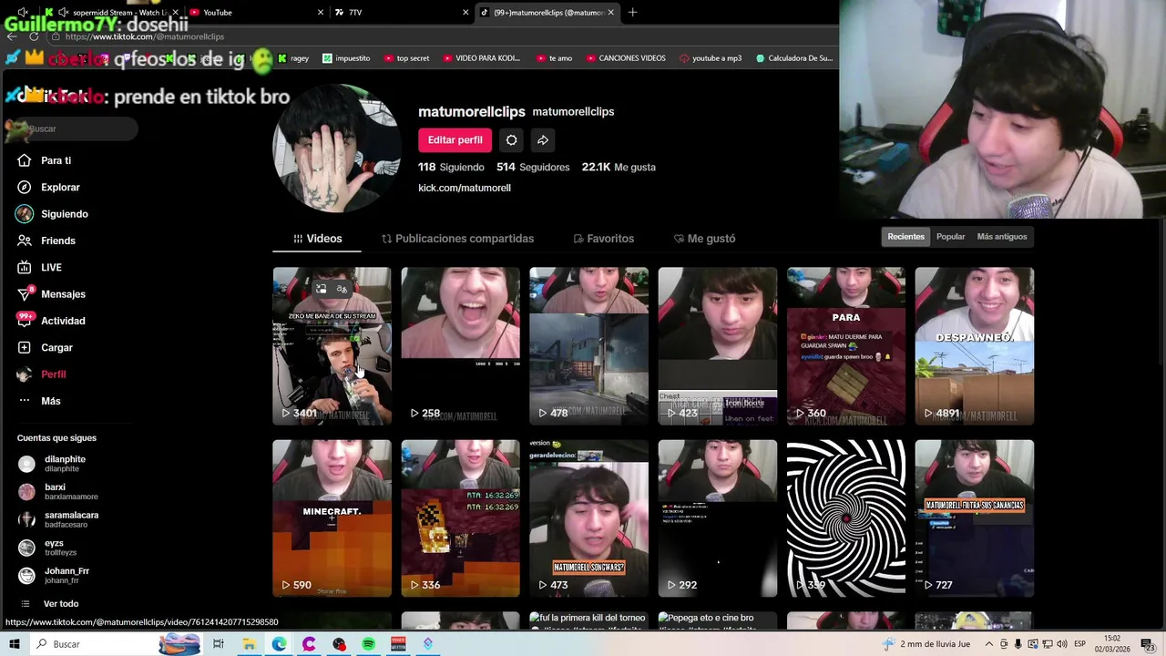The width and height of the screenshot is (1166, 656).
Task: Open MINECRAFT video with 590 views
Action: pyautogui.click(x=332, y=518)
